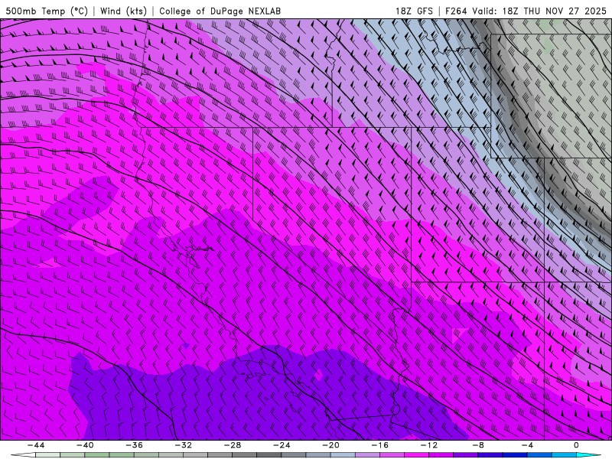Image resolution: width=612 pixels, height=459 pixels.
Task: Click the -20 colorbar scale label
Action: (x=330, y=445)
